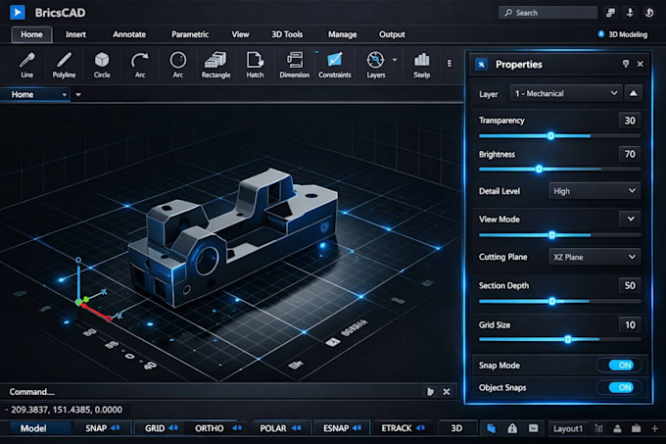Click the status bar mail-shaped icon

coord(534,428)
